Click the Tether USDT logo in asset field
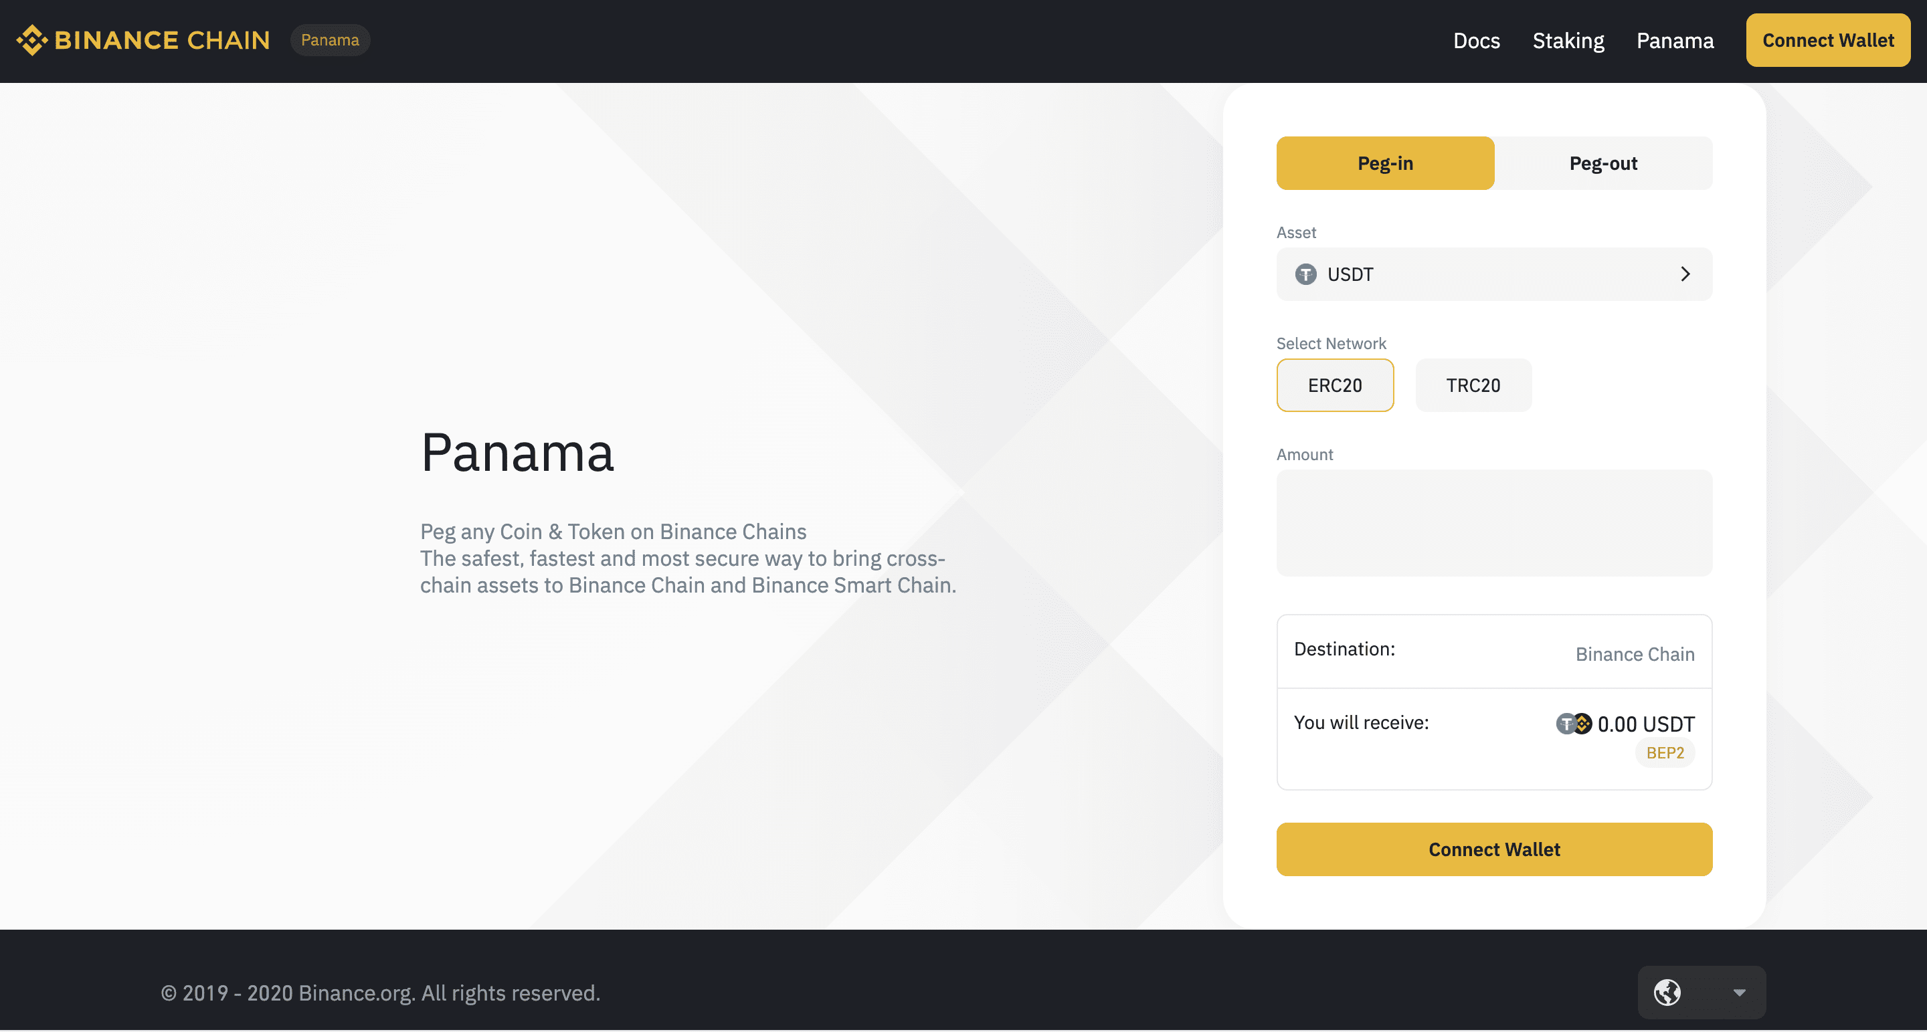Viewport: 1927px width, 1034px height. 1305,272
